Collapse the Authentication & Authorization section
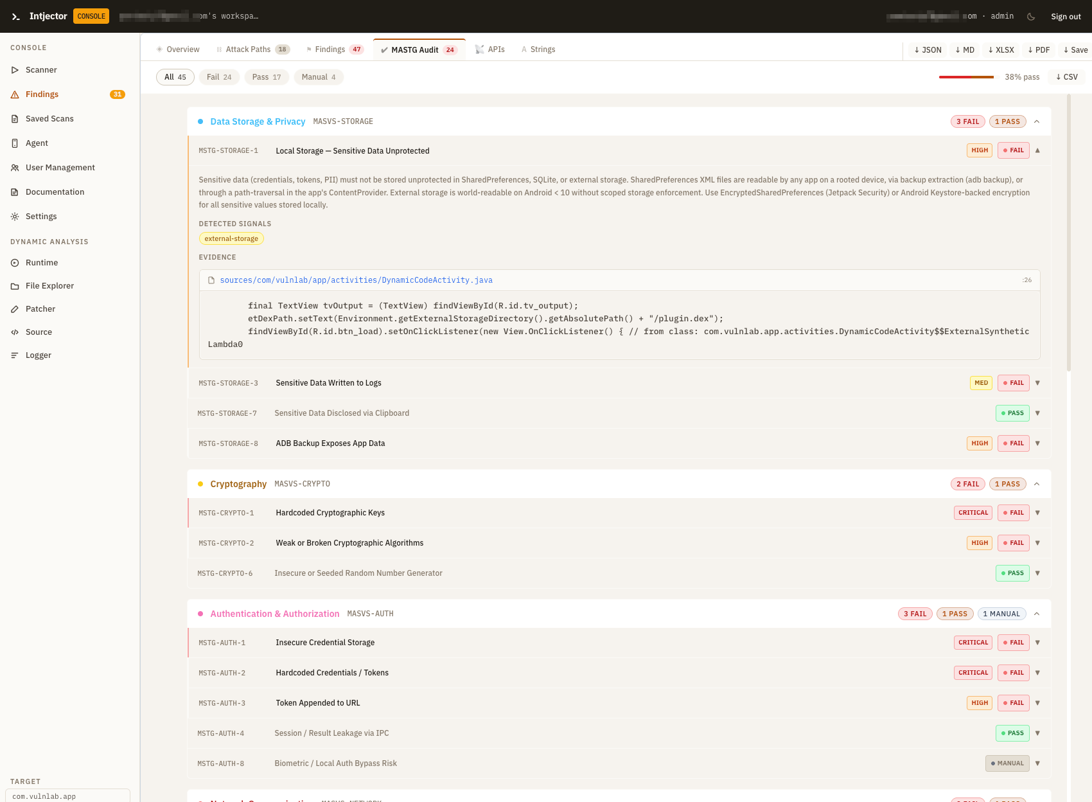The width and height of the screenshot is (1092, 802). coord(1037,614)
